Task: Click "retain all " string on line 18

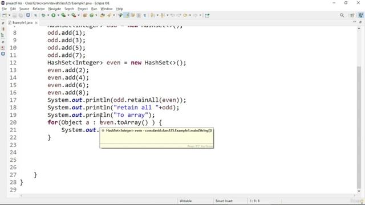Action: click(136, 108)
